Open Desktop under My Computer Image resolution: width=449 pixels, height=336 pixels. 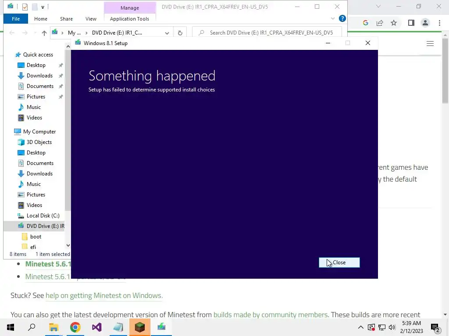click(x=36, y=153)
